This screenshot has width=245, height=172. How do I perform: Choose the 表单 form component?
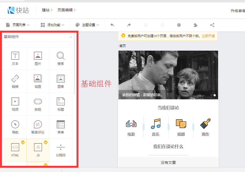(60, 127)
